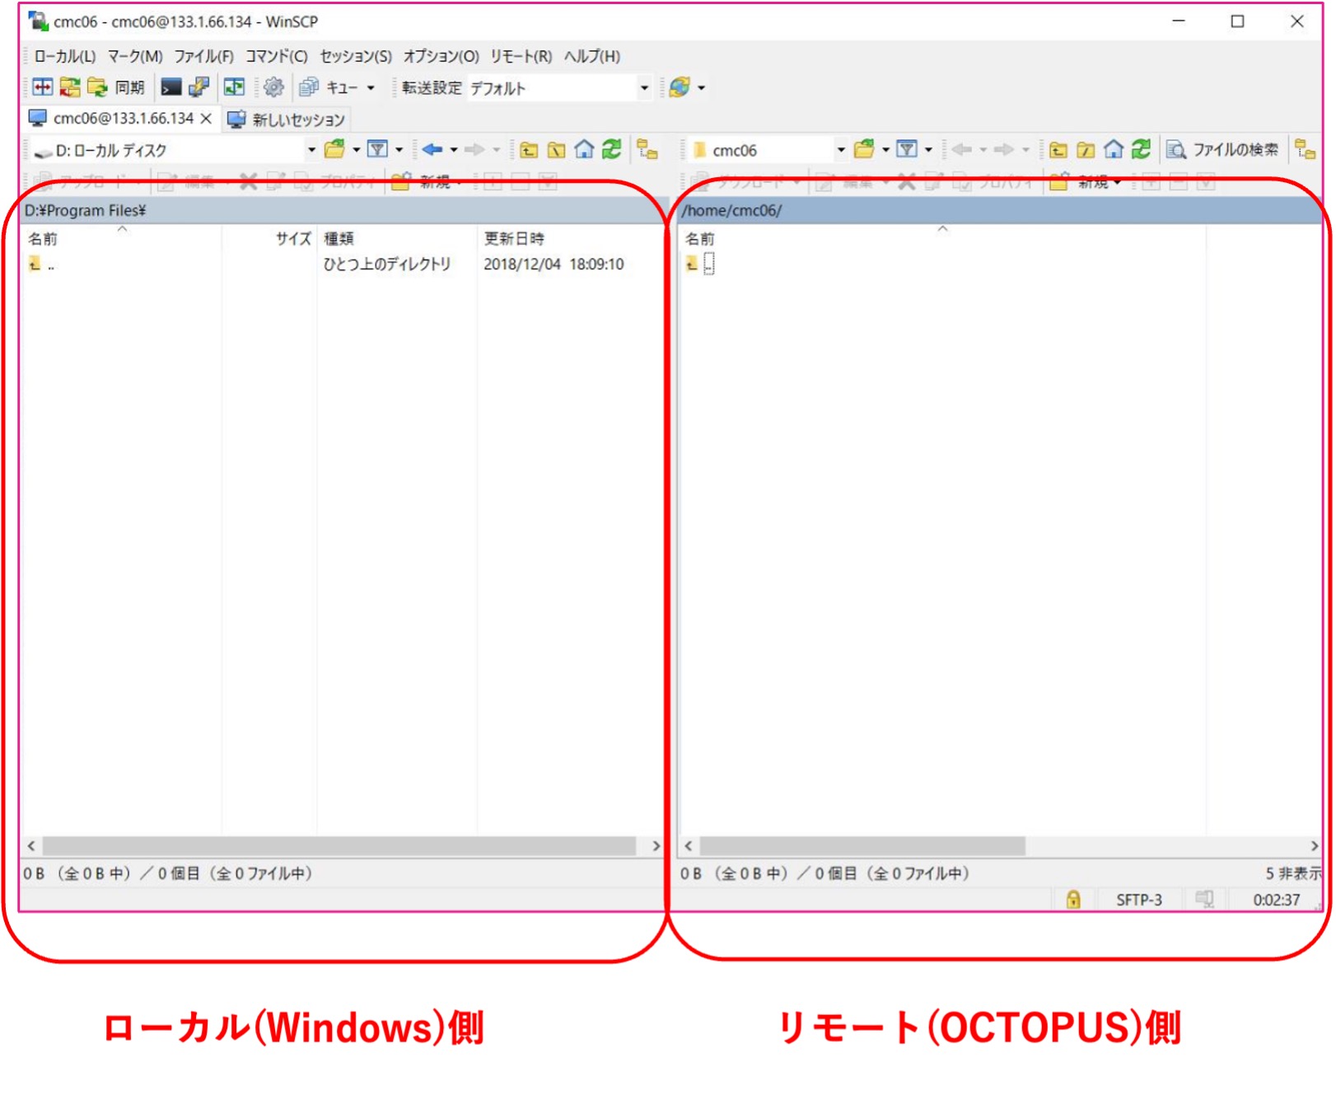Open the terminal console icon in toolbar

pos(171,87)
